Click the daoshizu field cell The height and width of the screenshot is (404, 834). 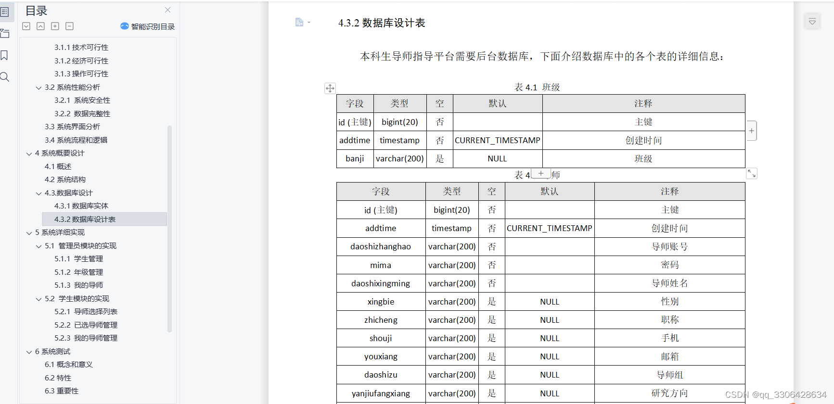tap(381, 375)
